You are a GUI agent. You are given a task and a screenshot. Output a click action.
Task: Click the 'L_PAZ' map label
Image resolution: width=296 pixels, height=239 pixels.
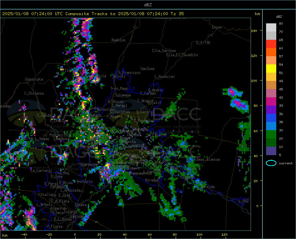[x=244, y=201]
